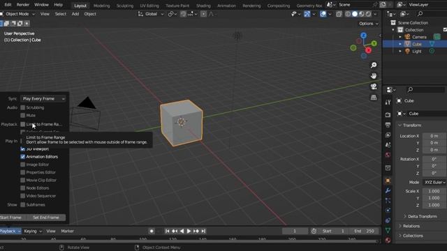Image resolution: width=447 pixels, height=251 pixels.
Task: Select the Light object in outliner
Action: [x=416, y=51]
